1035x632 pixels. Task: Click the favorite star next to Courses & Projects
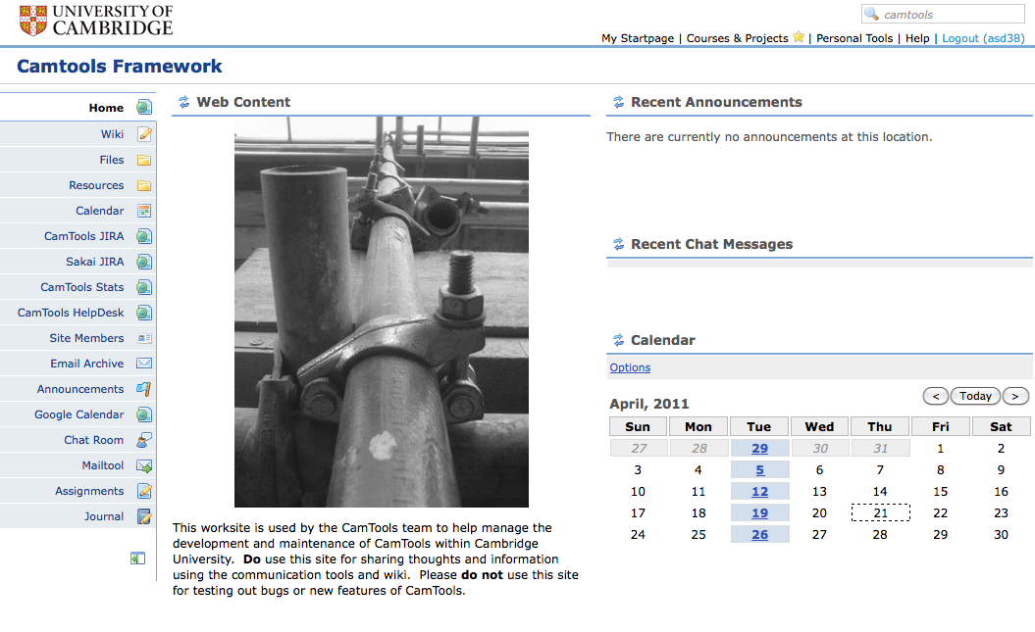(x=799, y=37)
